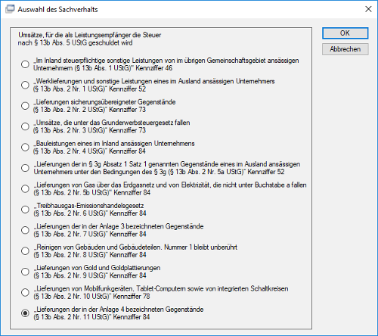Select radio option for Kennziffer 46 services

click(25, 64)
